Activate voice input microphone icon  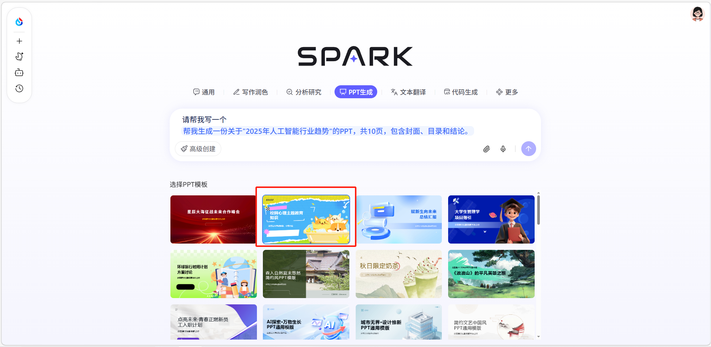tap(503, 149)
